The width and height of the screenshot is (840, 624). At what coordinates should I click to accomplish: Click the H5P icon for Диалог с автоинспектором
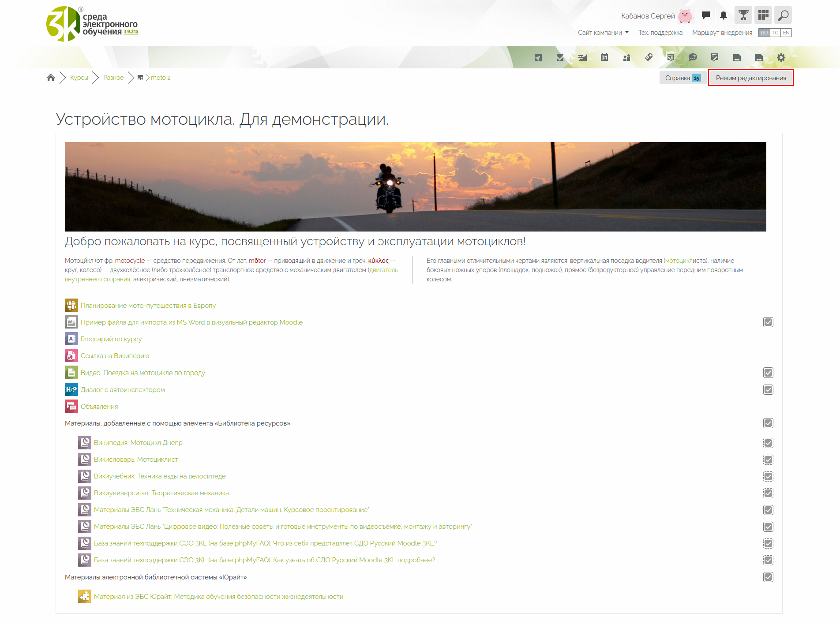[x=71, y=389]
